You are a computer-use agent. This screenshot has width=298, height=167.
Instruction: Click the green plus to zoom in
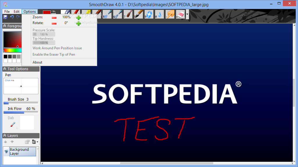click(x=79, y=18)
